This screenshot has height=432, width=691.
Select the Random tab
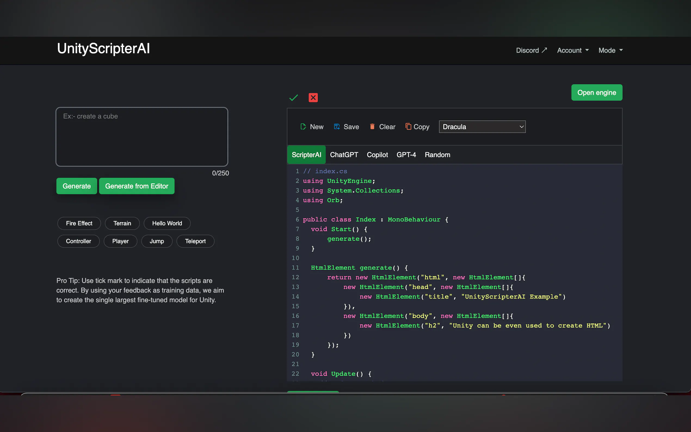coord(437,155)
